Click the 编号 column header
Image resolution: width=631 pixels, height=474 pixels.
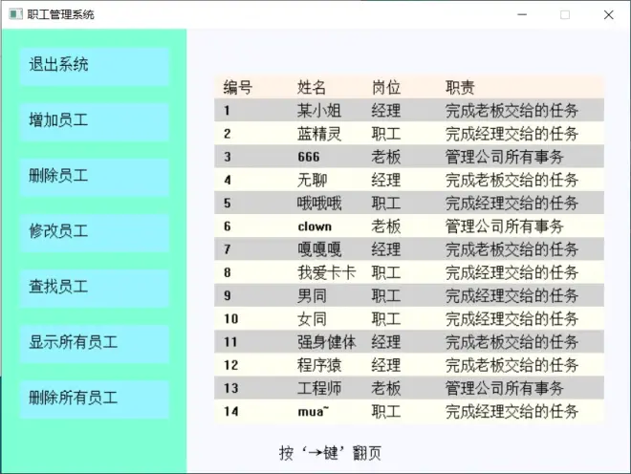point(238,88)
